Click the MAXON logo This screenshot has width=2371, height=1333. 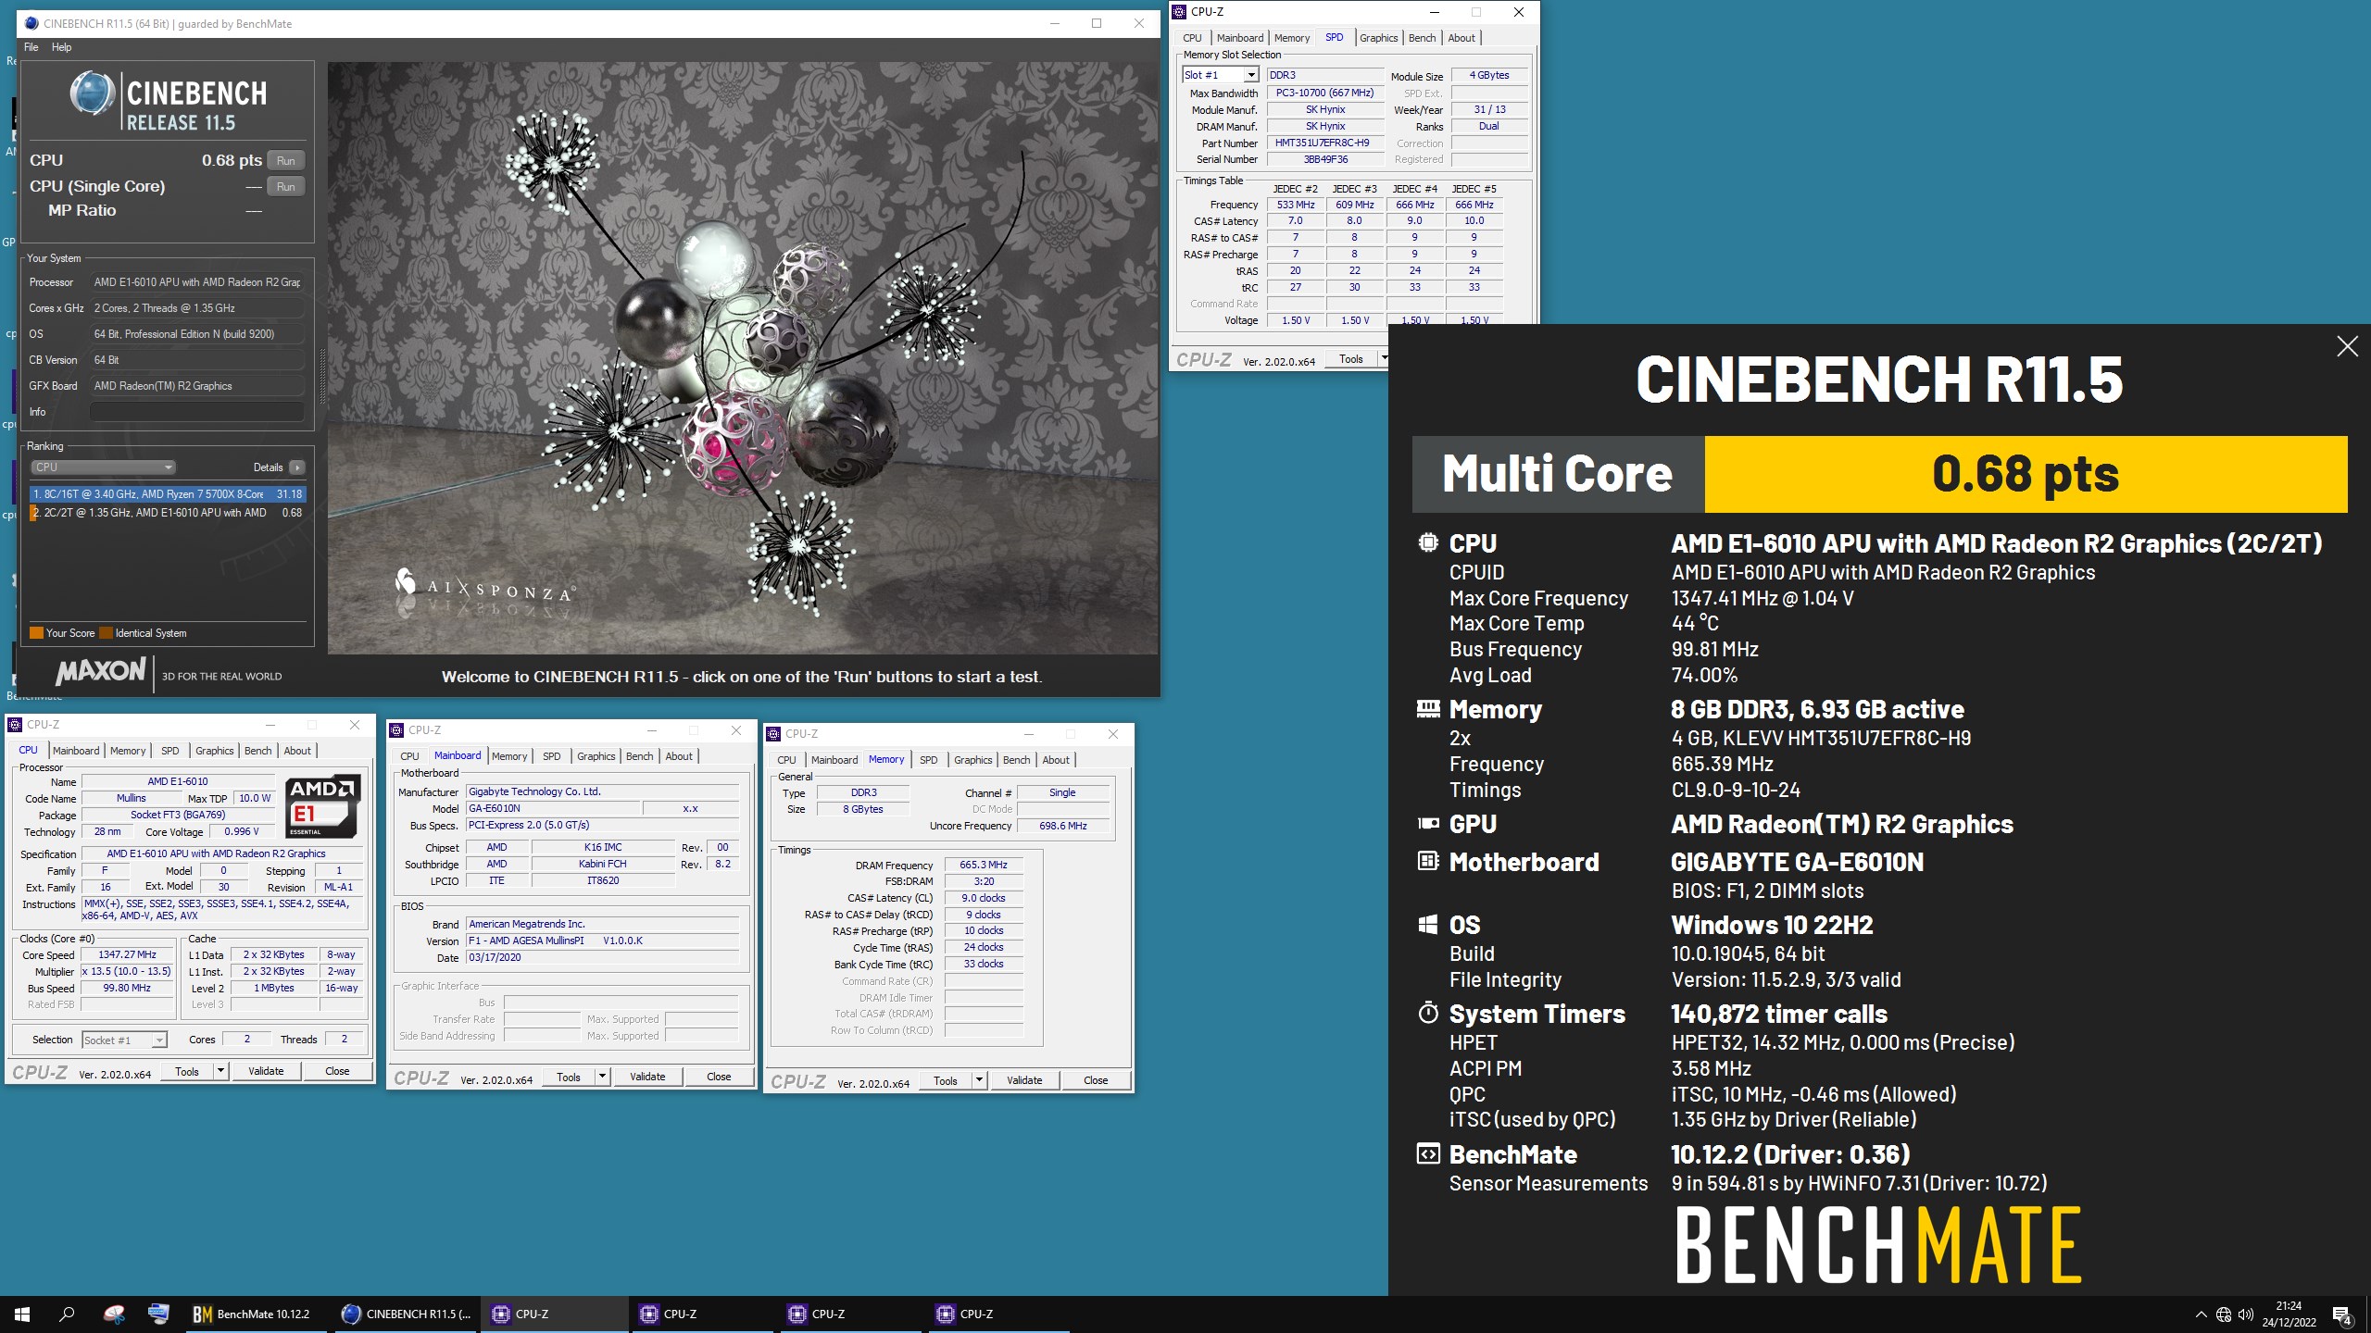(x=100, y=670)
